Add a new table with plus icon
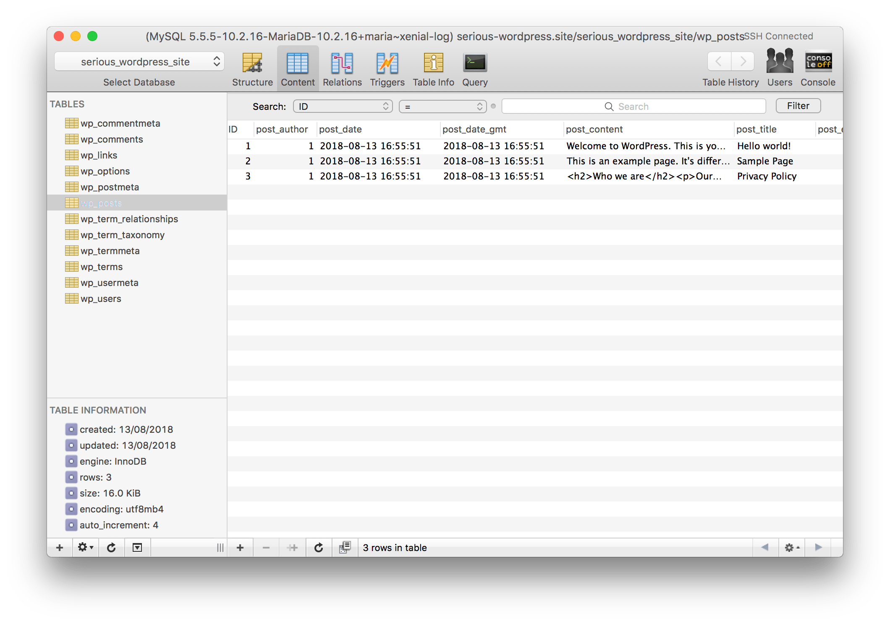890x624 pixels. (60, 548)
